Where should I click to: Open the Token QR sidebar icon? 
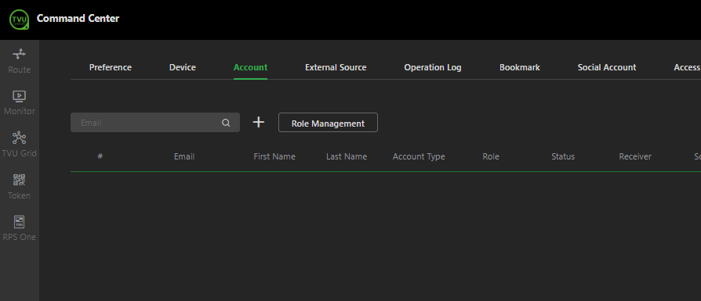coord(20,180)
